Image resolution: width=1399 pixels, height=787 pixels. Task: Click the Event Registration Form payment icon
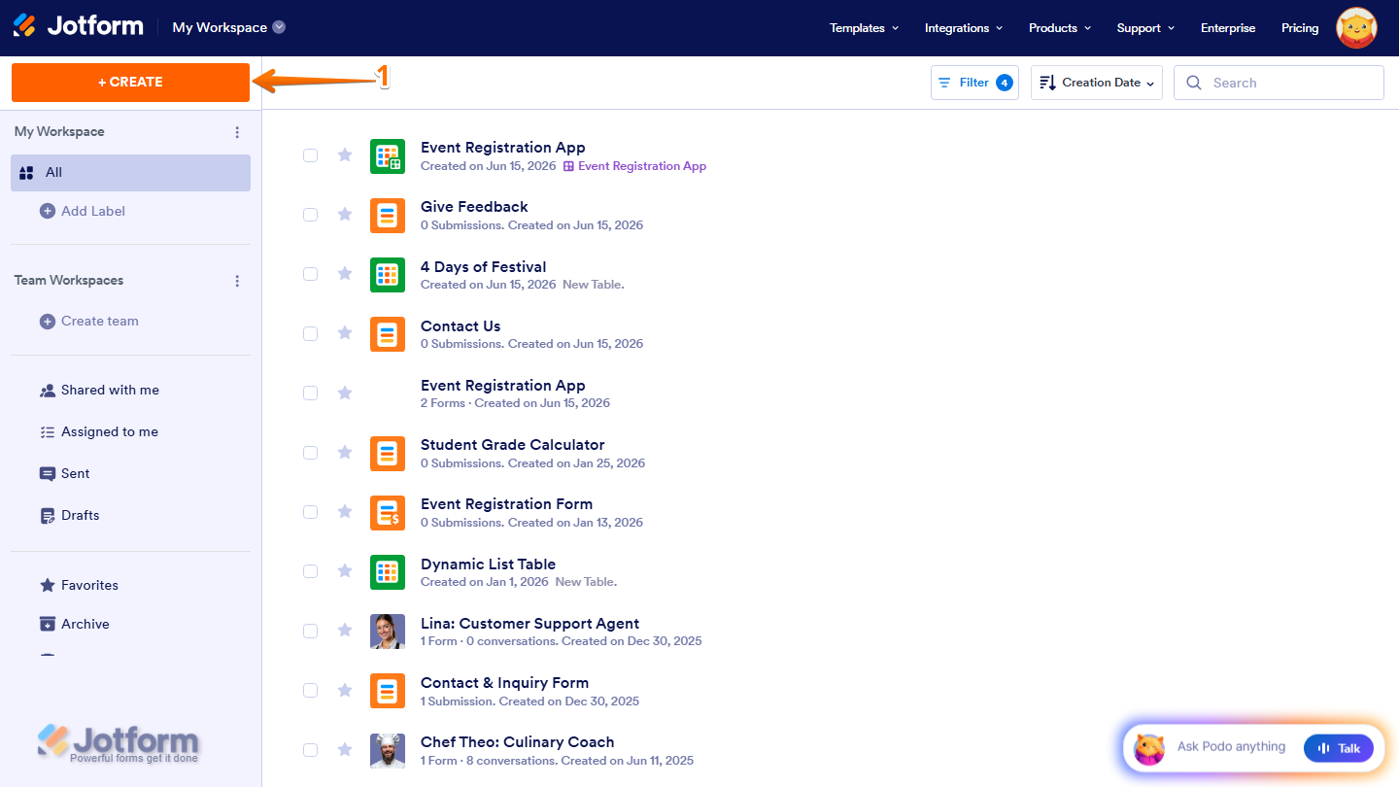388,513
